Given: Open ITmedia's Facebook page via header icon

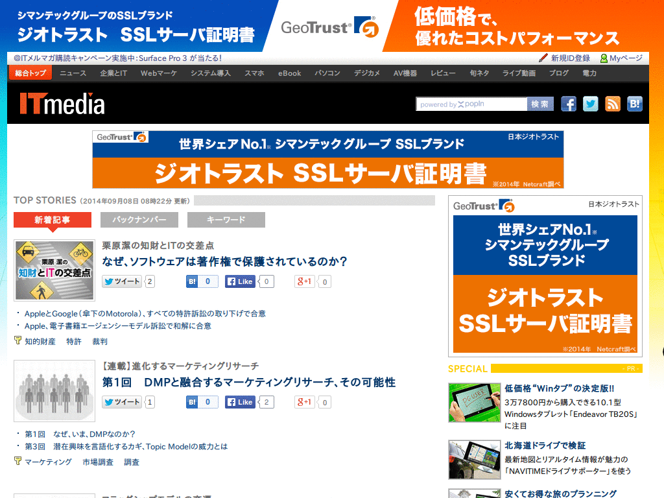Looking at the screenshot, I should [569, 104].
